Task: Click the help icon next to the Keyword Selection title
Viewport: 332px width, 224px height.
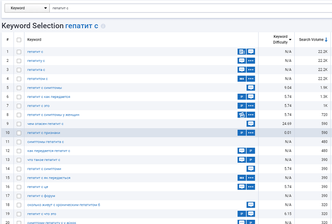Action: [103, 26]
